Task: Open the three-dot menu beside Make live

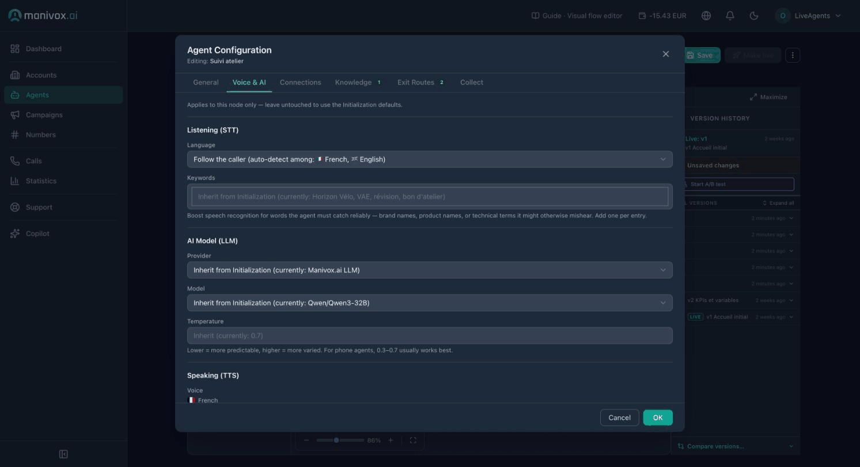Action: (x=793, y=55)
